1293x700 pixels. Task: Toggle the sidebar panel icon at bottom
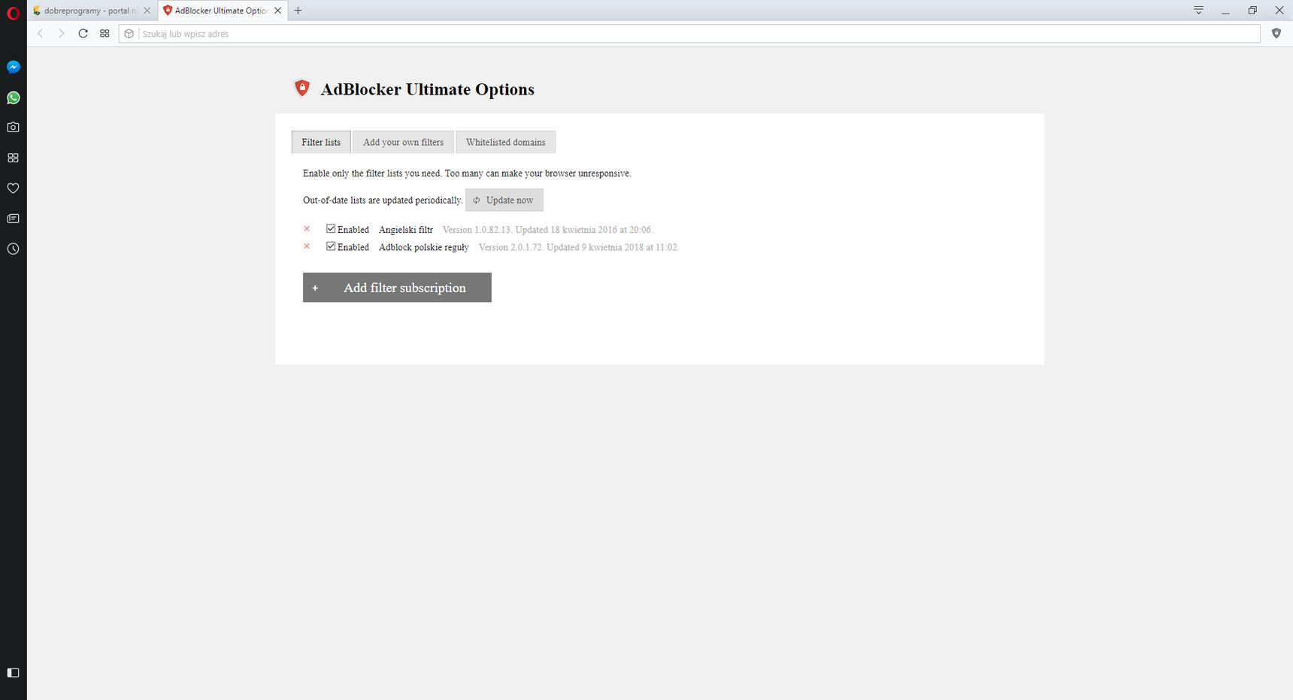[x=13, y=673]
